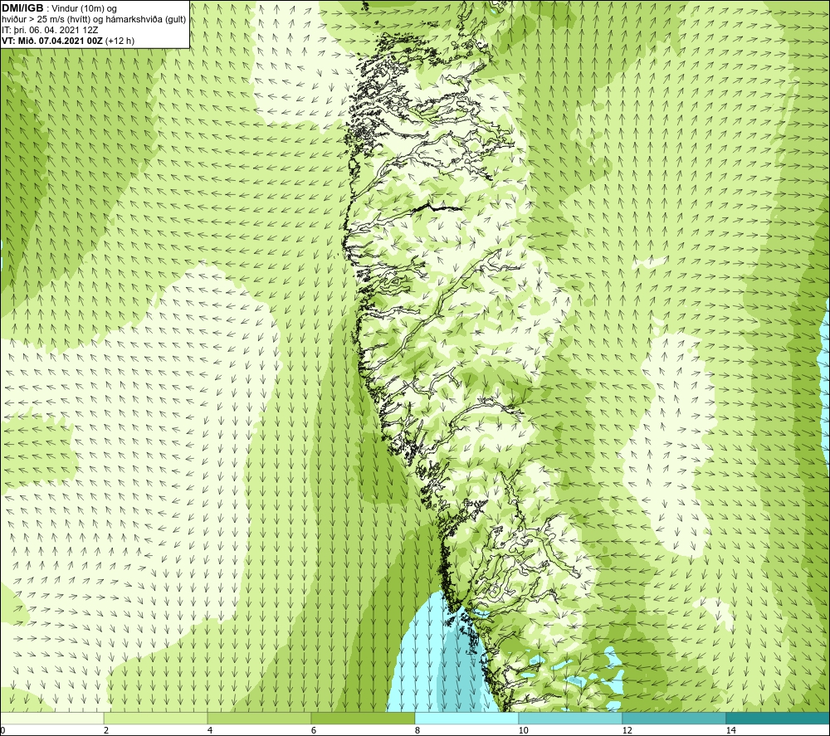This screenshot has height=736, width=830.
Task: Click the scale label '10'
Action: pyautogui.click(x=523, y=730)
